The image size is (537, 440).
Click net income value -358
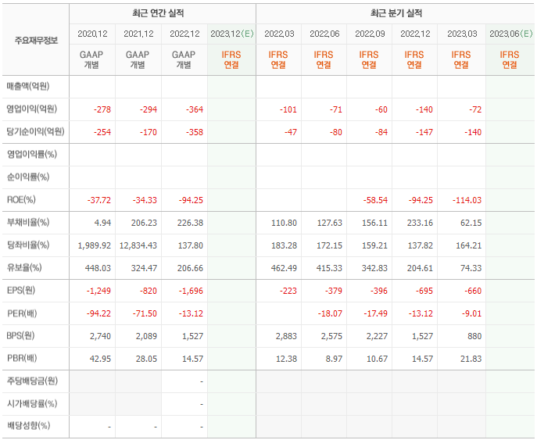195,132
